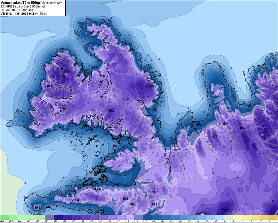Click the legend color cell labeled -21
The height and width of the screenshot is (223, 278).
[x=49, y=217]
